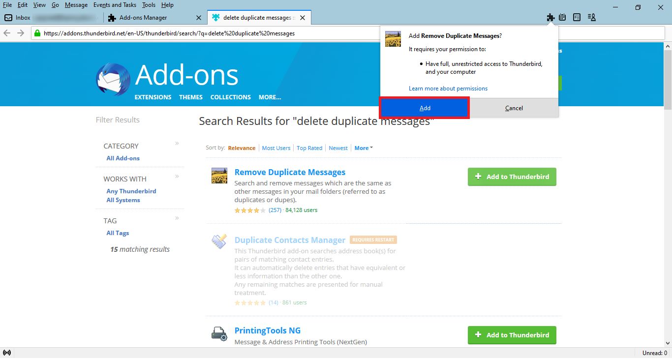Open the Message menu
The width and height of the screenshot is (672, 359).
(76, 5)
